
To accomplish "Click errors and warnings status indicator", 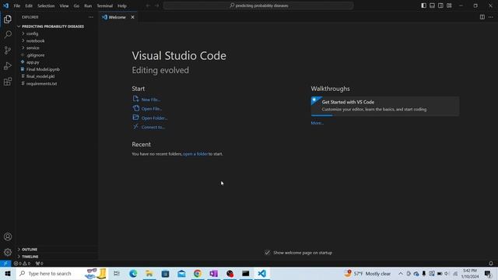I will (22, 264).
